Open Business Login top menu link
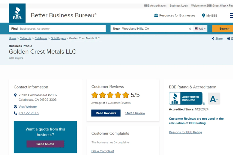This screenshot has height=155, width=233. coord(179,6)
